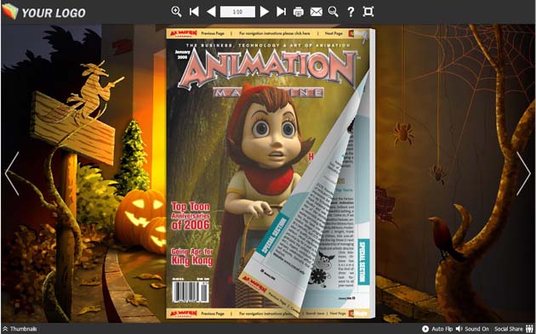
Task: Toggle fullscreen mode icon
Action: [x=368, y=12]
